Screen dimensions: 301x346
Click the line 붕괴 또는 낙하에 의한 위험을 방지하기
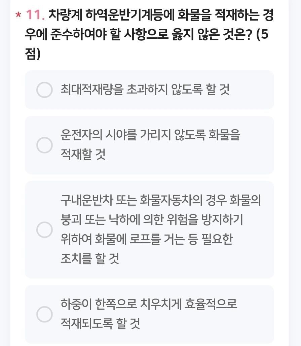click(x=152, y=220)
